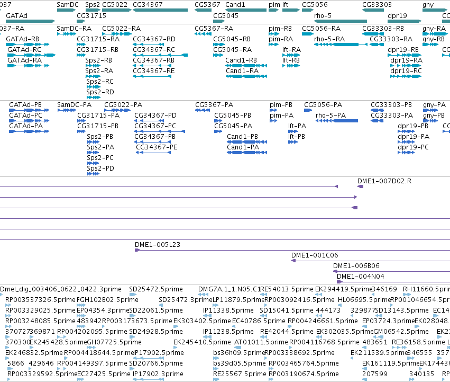The width and height of the screenshot is (450, 382).
Task: Select transcript Sps2-RD
Action: (93, 97)
